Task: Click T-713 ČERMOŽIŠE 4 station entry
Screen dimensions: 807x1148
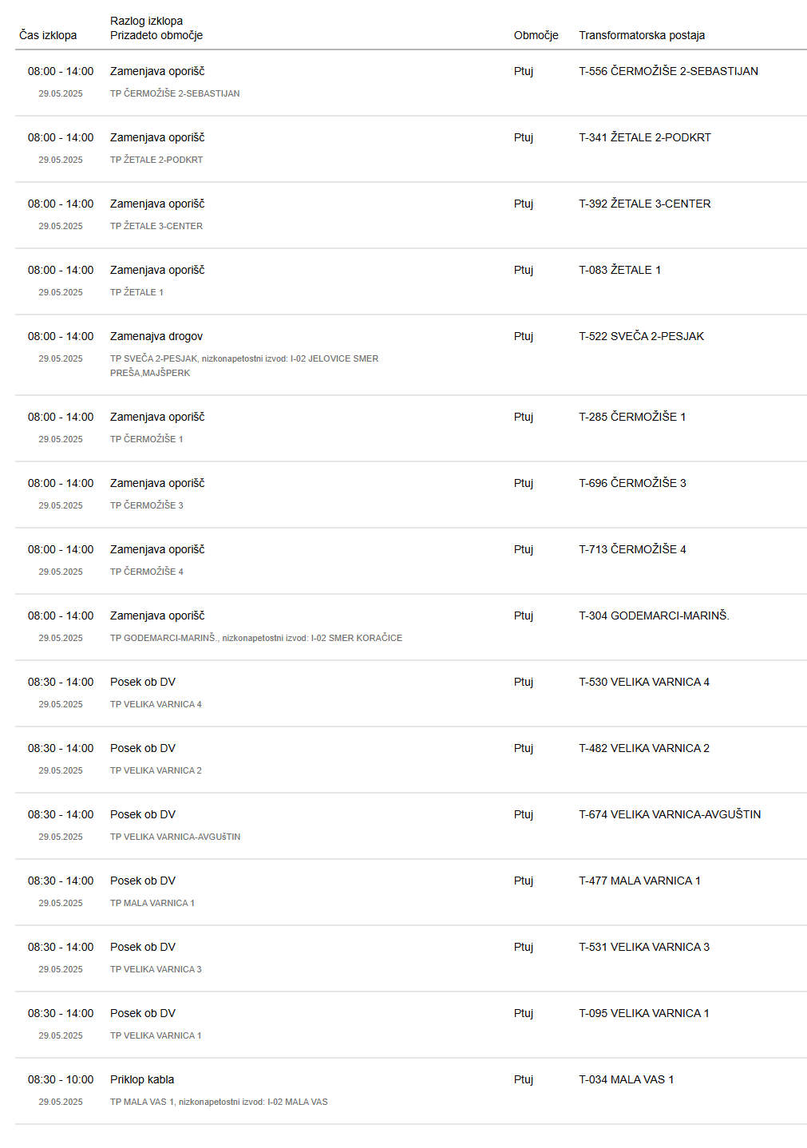Action: tap(632, 549)
